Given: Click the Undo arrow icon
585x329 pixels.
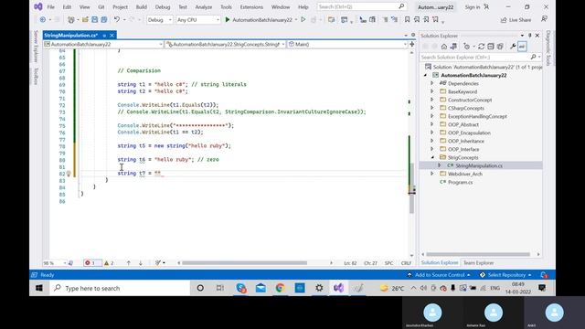Looking at the screenshot, I should [x=117, y=20].
